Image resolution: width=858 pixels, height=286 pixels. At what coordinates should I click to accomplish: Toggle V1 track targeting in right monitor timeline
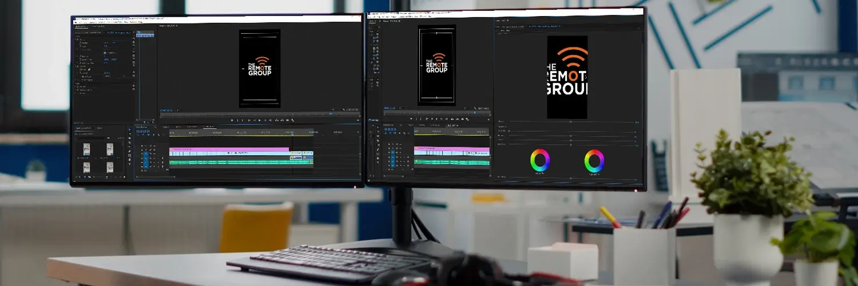[392, 153]
